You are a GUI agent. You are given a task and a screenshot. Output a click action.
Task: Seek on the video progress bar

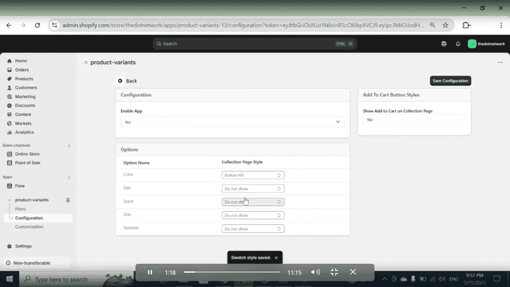(x=232, y=272)
